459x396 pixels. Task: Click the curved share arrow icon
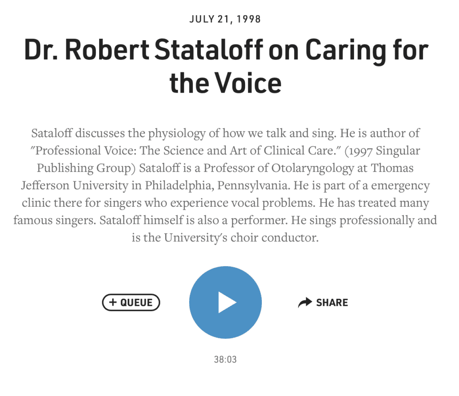(x=305, y=302)
